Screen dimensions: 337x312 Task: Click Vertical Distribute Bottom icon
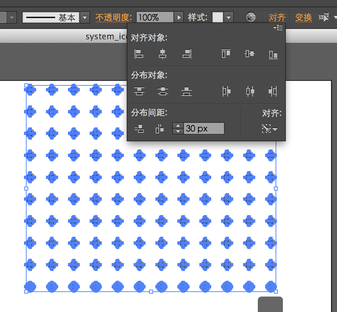point(186,91)
